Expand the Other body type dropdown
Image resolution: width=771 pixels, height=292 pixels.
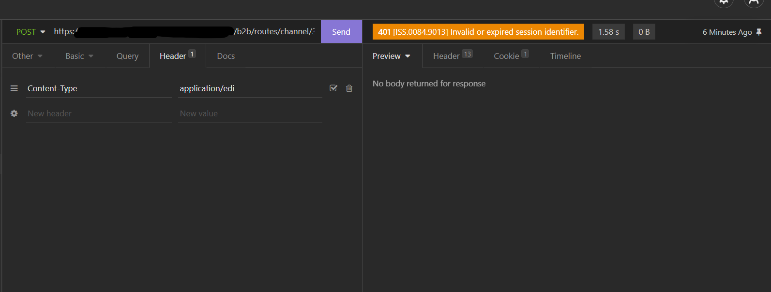coord(27,56)
